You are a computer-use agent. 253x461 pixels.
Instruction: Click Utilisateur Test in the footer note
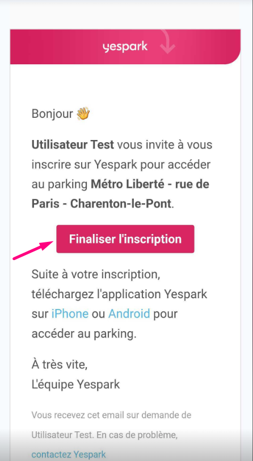pyautogui.click(x=55, y=435)
